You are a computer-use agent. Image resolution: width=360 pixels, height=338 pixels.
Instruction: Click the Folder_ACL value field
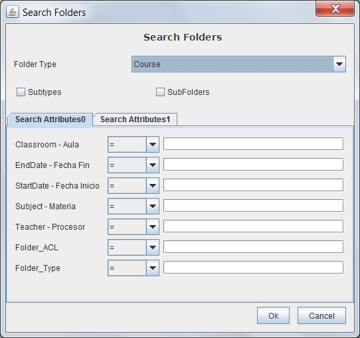(254, 247)
